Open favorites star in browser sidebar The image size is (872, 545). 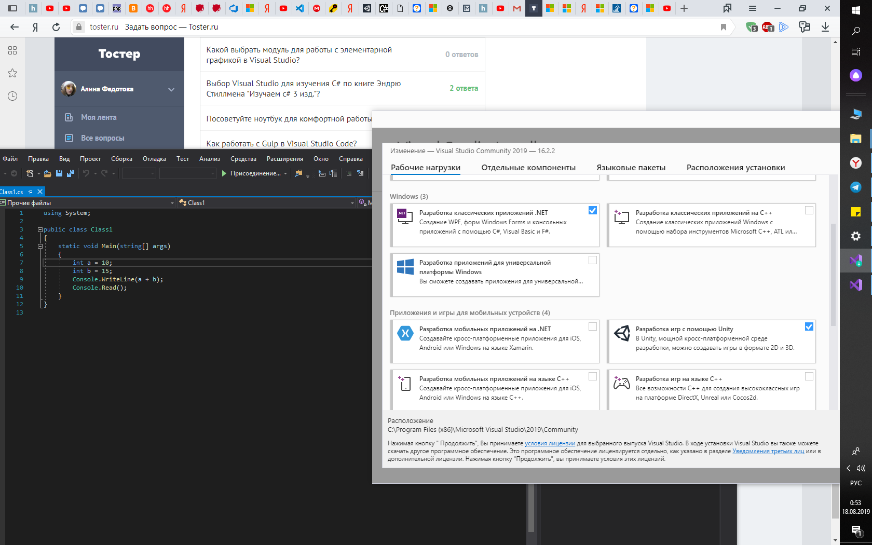12,73
